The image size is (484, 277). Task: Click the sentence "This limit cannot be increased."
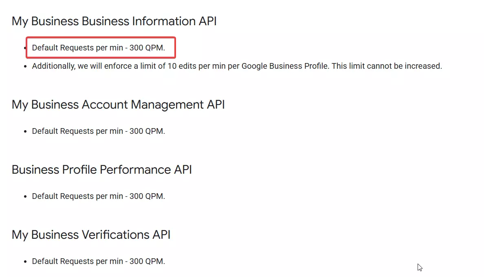pos(387,66)
